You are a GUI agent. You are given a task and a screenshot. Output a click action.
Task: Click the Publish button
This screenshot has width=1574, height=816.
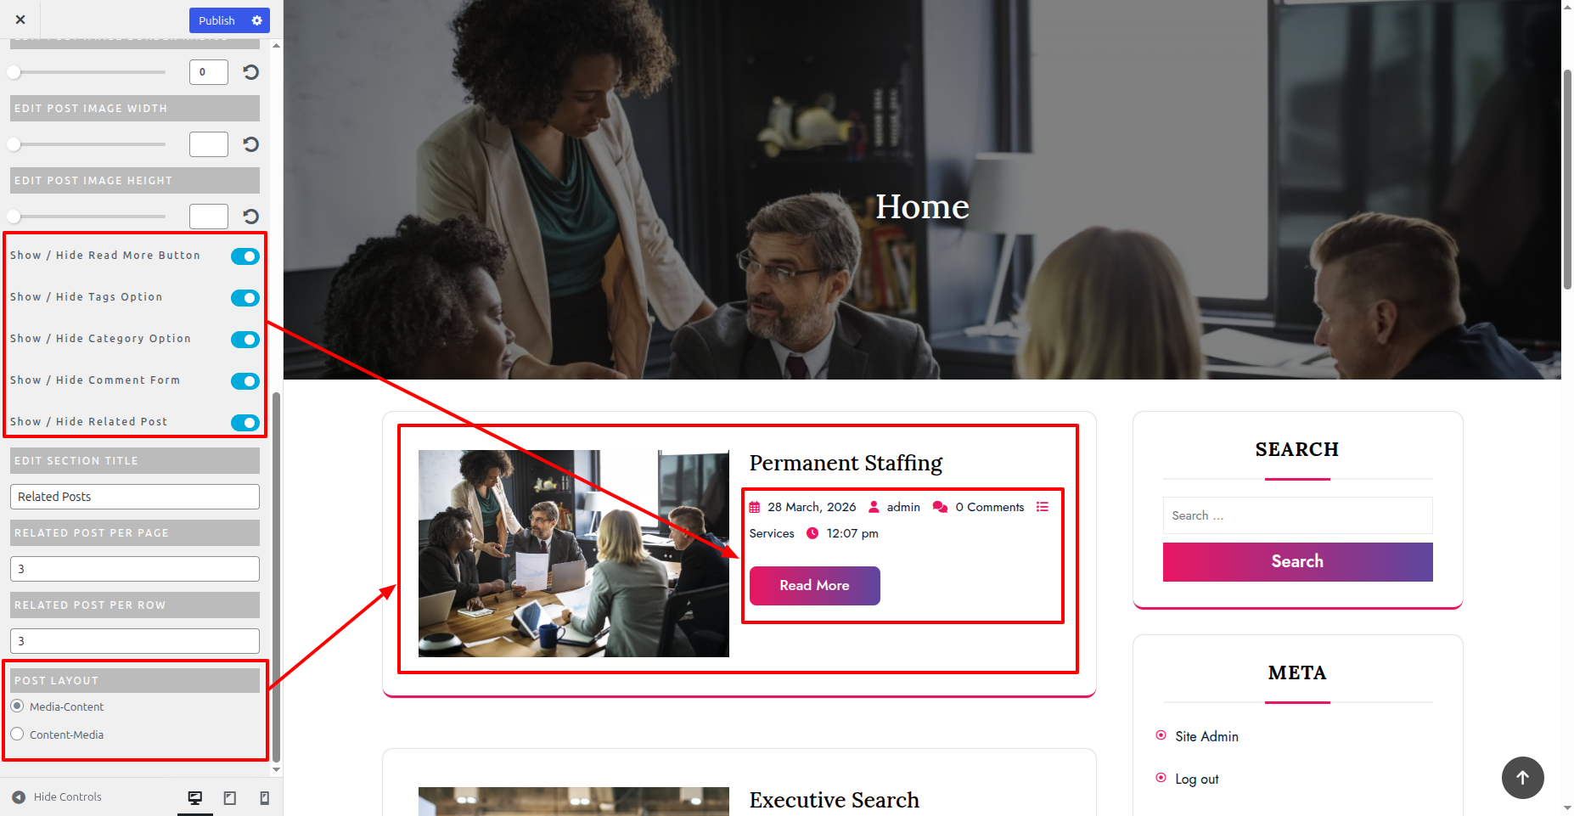(x=216, y=20)
